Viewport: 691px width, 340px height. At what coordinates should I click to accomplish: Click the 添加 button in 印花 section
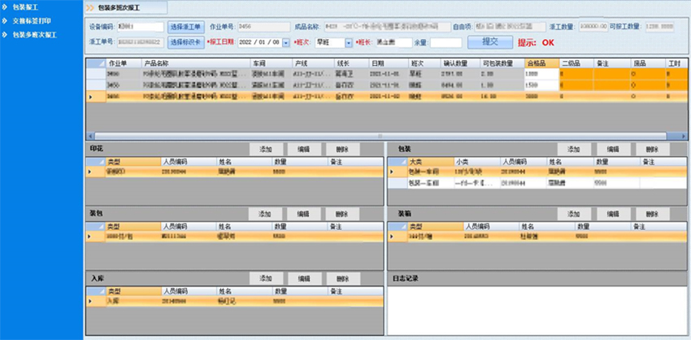tap(266, 149)
